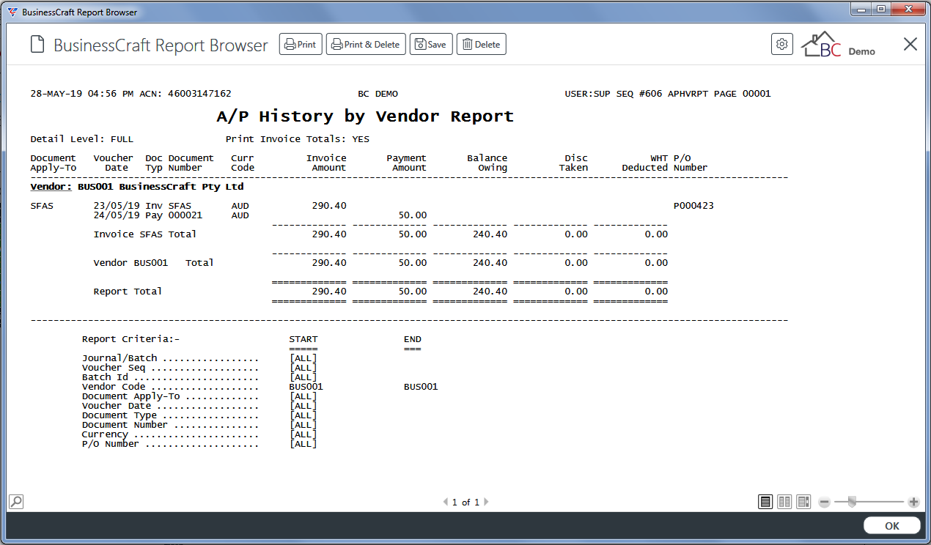Delete the report using the Delete button
The height and width of the screenshot is (545, 931).
tap(482, 45)
